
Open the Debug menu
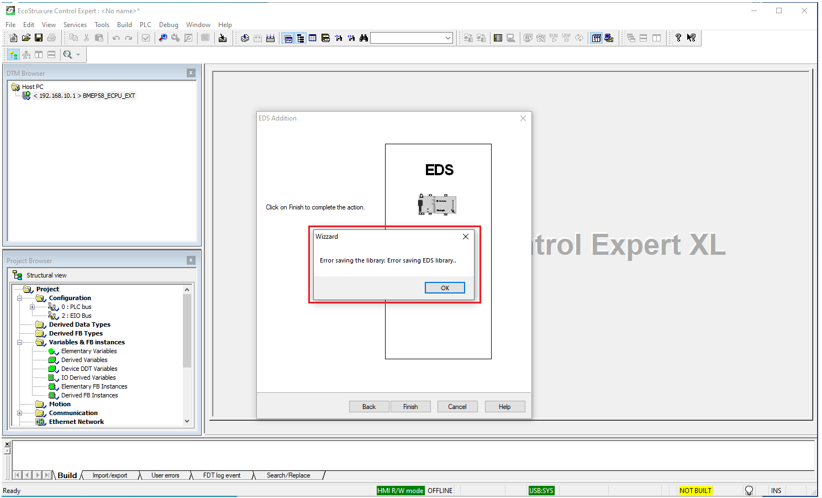pos(168,25)
